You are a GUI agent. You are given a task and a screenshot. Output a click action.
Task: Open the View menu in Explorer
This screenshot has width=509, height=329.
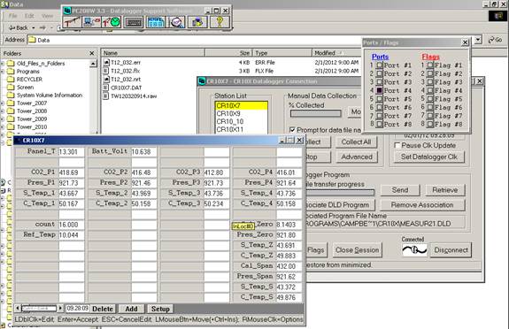click(48, 16)
